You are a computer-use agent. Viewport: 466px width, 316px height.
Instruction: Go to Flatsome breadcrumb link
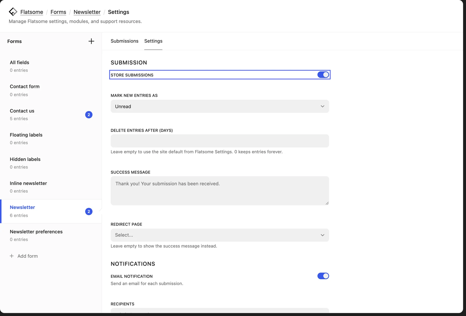[32, 12]
